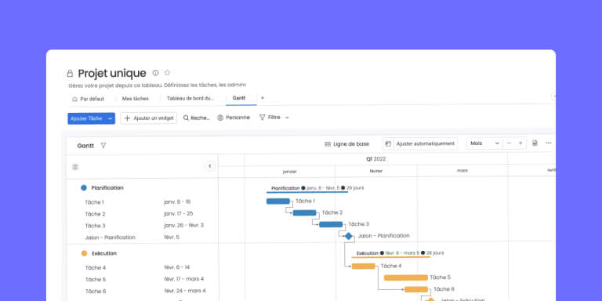Click the expand rows icon above Planification
Image resolution: width=602 pixels, height=301 pixels.
coord(75,167)
